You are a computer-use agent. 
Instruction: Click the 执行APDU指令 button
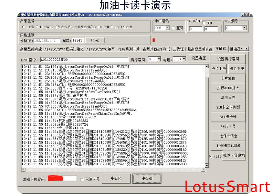coord(228,88)
